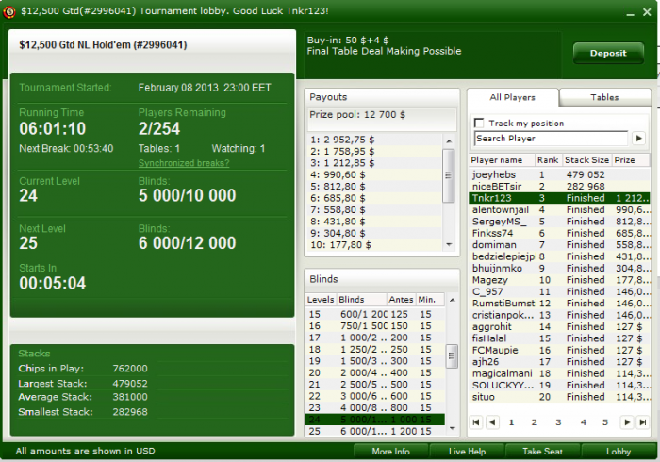
Task: Return to the Lobby
Action: coord(619,452)
